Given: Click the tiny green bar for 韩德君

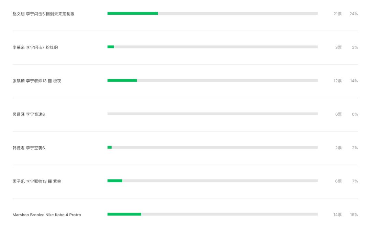Looking at the screenshot, I should point(110,147).
